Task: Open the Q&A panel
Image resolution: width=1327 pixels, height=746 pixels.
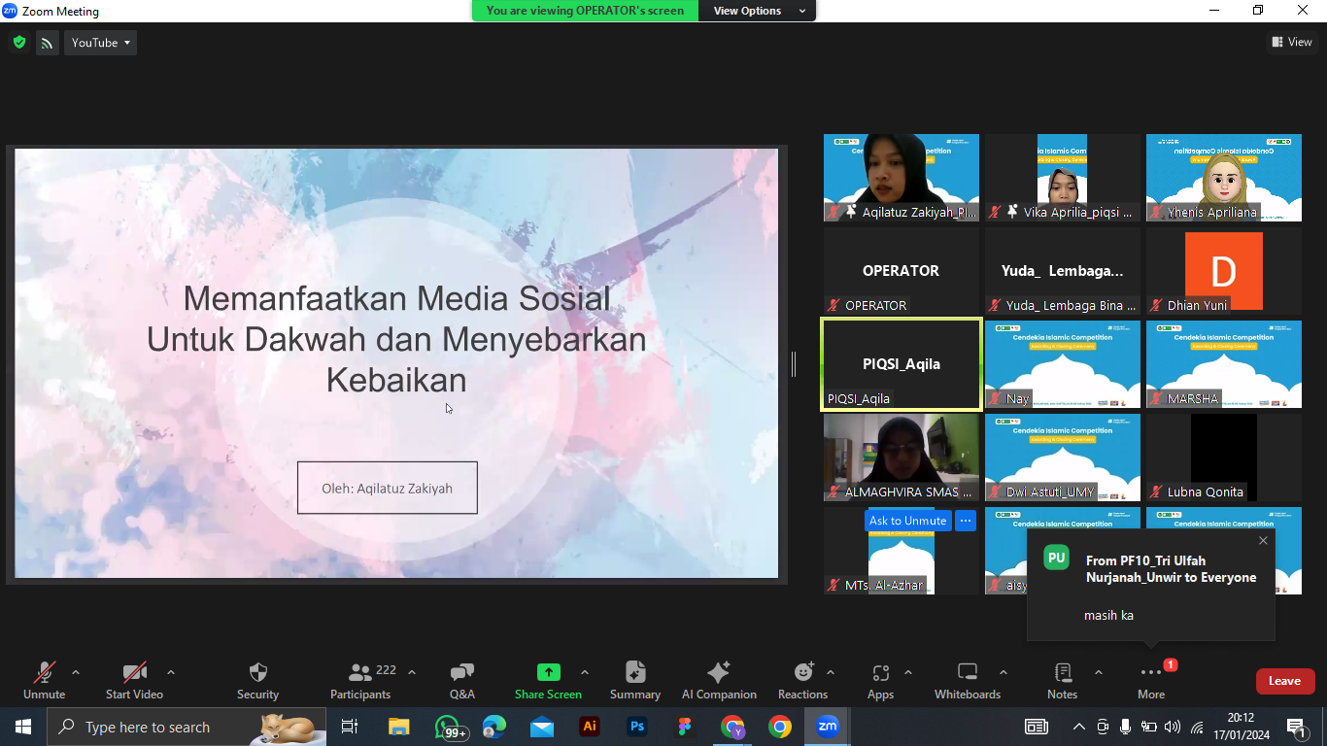Action: click(x=462, y=680)
